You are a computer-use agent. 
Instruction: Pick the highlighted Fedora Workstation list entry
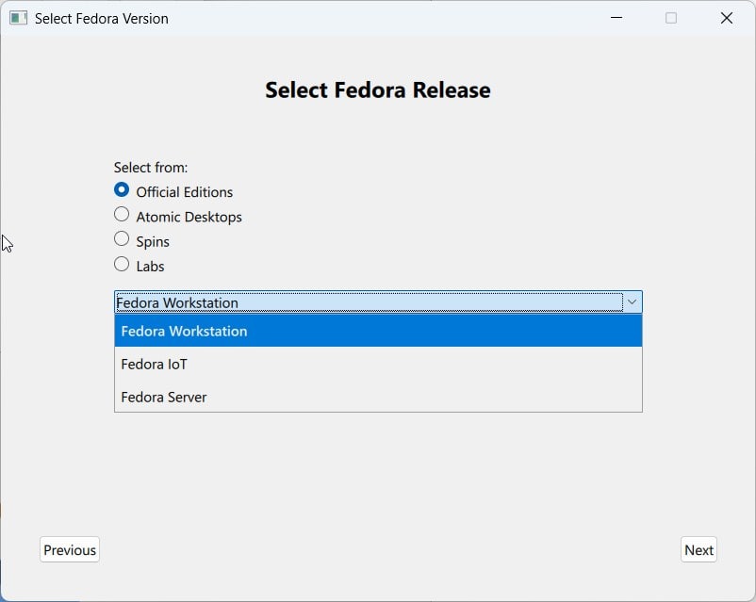coord(377,331)
